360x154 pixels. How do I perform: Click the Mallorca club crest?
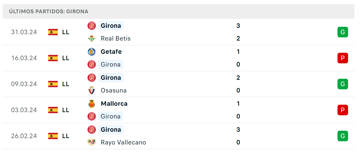coord(92,104)
